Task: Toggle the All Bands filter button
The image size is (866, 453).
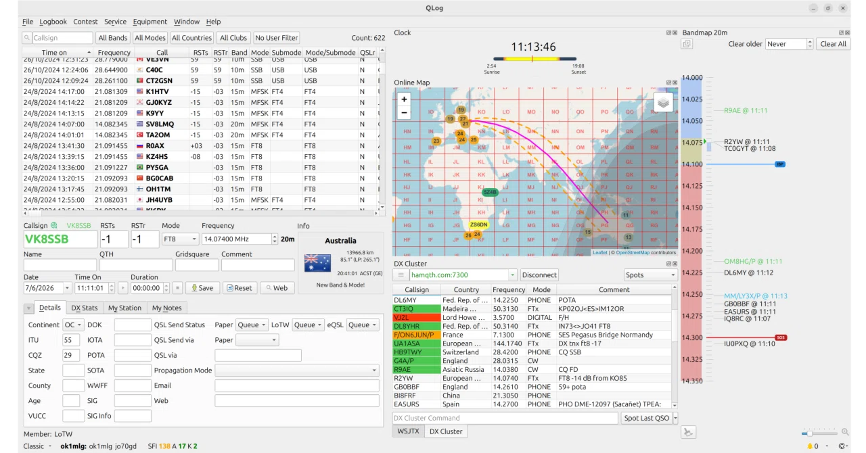Action: tap(112, 38)
